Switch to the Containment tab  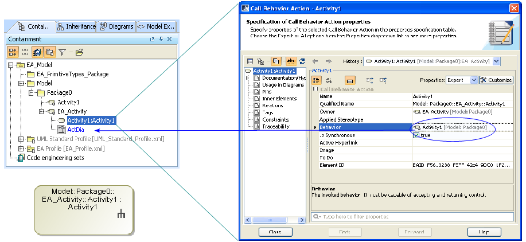coord(33,26)
